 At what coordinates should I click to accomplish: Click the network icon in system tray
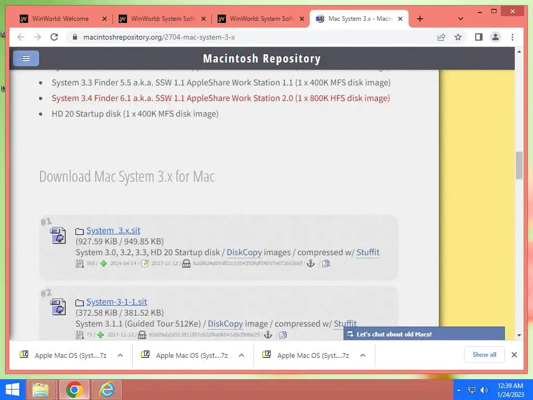click(472, 390)
